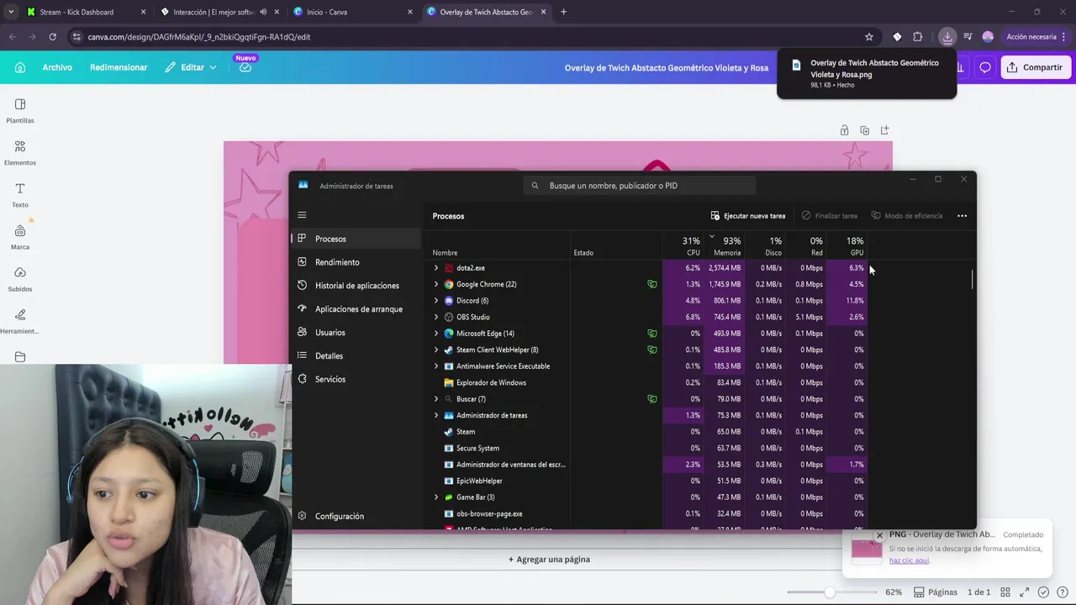Screen dimensions: 1076x605
Task: Enter fullscreen presentation view in Canva
Action: pyautogui.click(x=1025, y=592)
